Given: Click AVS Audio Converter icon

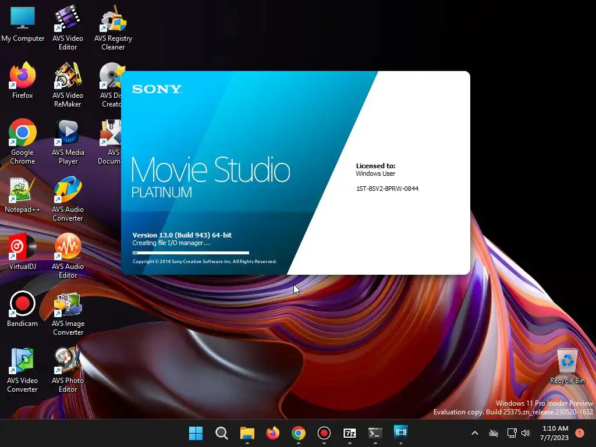Looking at the screenshot, I should [68, 199].
